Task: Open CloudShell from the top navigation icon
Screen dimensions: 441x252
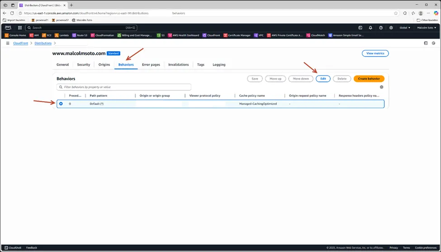Action: click(360, 28)
